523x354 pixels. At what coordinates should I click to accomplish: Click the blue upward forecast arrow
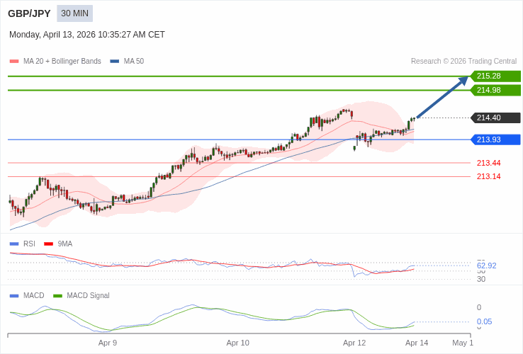[x=442, y=98]
